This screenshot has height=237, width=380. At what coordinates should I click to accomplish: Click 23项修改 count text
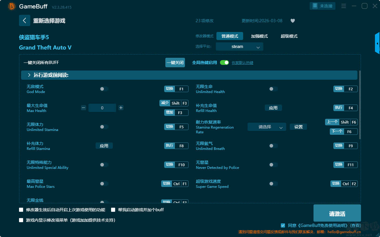pyautogui.click(x=205, y=21)
